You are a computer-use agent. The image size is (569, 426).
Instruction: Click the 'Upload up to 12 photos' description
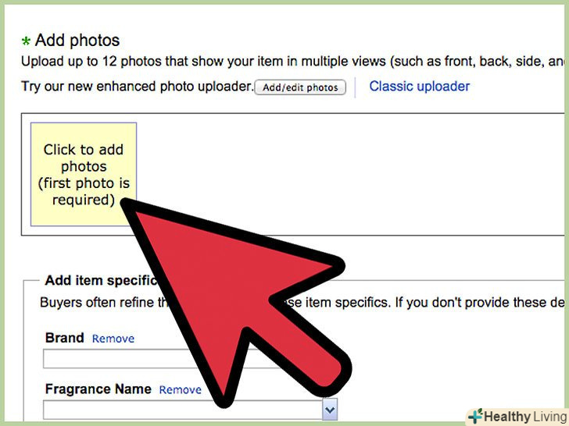292,61
